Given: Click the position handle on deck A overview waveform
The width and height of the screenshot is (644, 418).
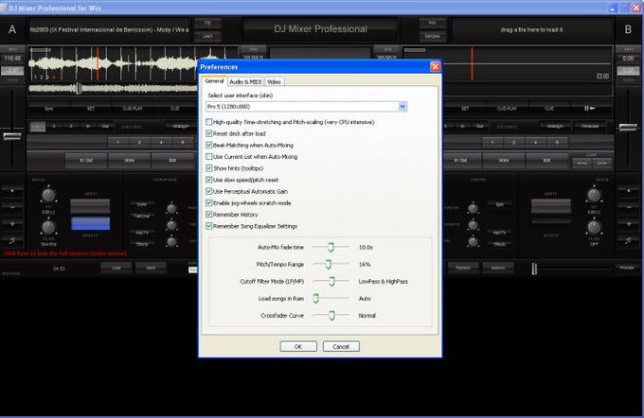Looking at the screenshot, I should click(x=78, y=88).
